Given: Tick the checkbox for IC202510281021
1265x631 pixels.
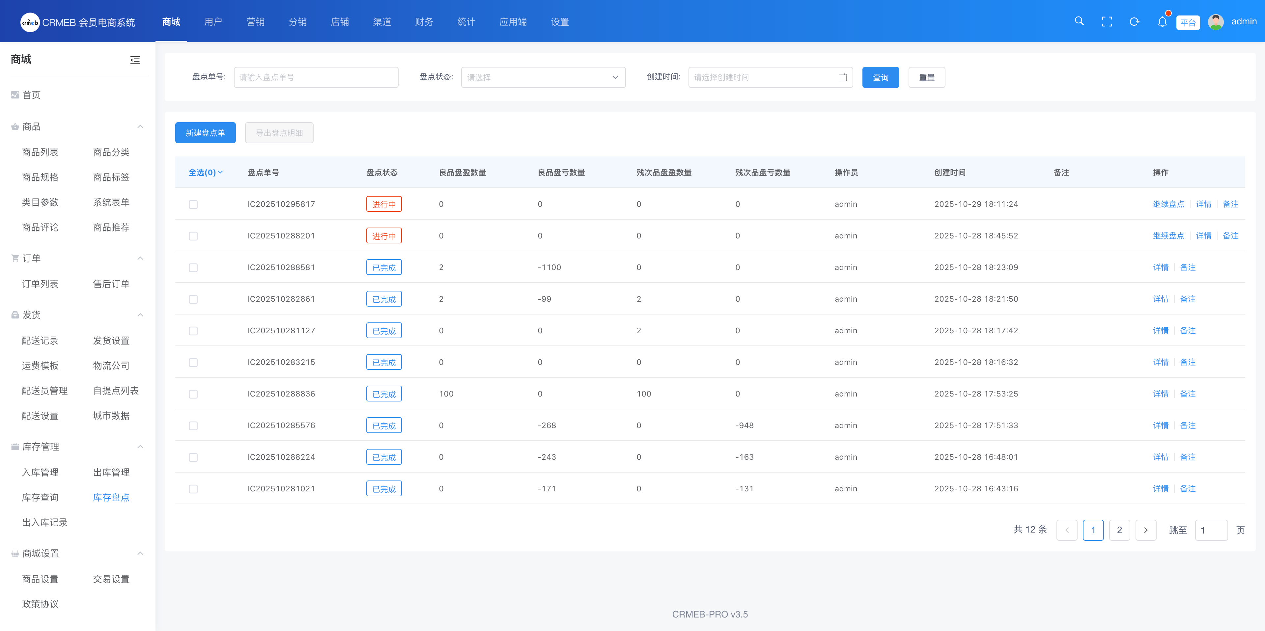Looking at the screenshot, I should point(193,489).
